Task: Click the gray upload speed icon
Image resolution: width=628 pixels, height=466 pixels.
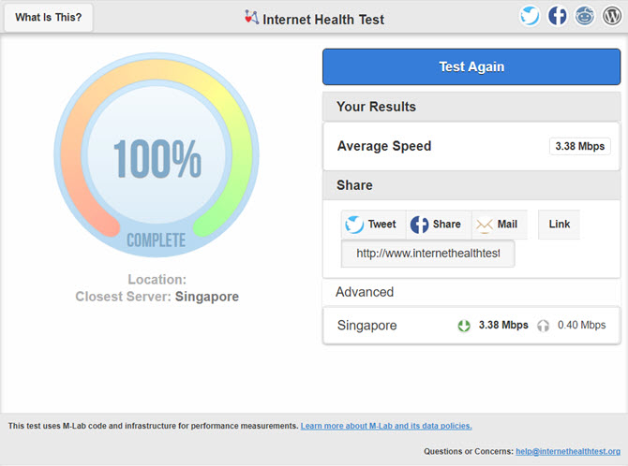Action: point(543,326)
